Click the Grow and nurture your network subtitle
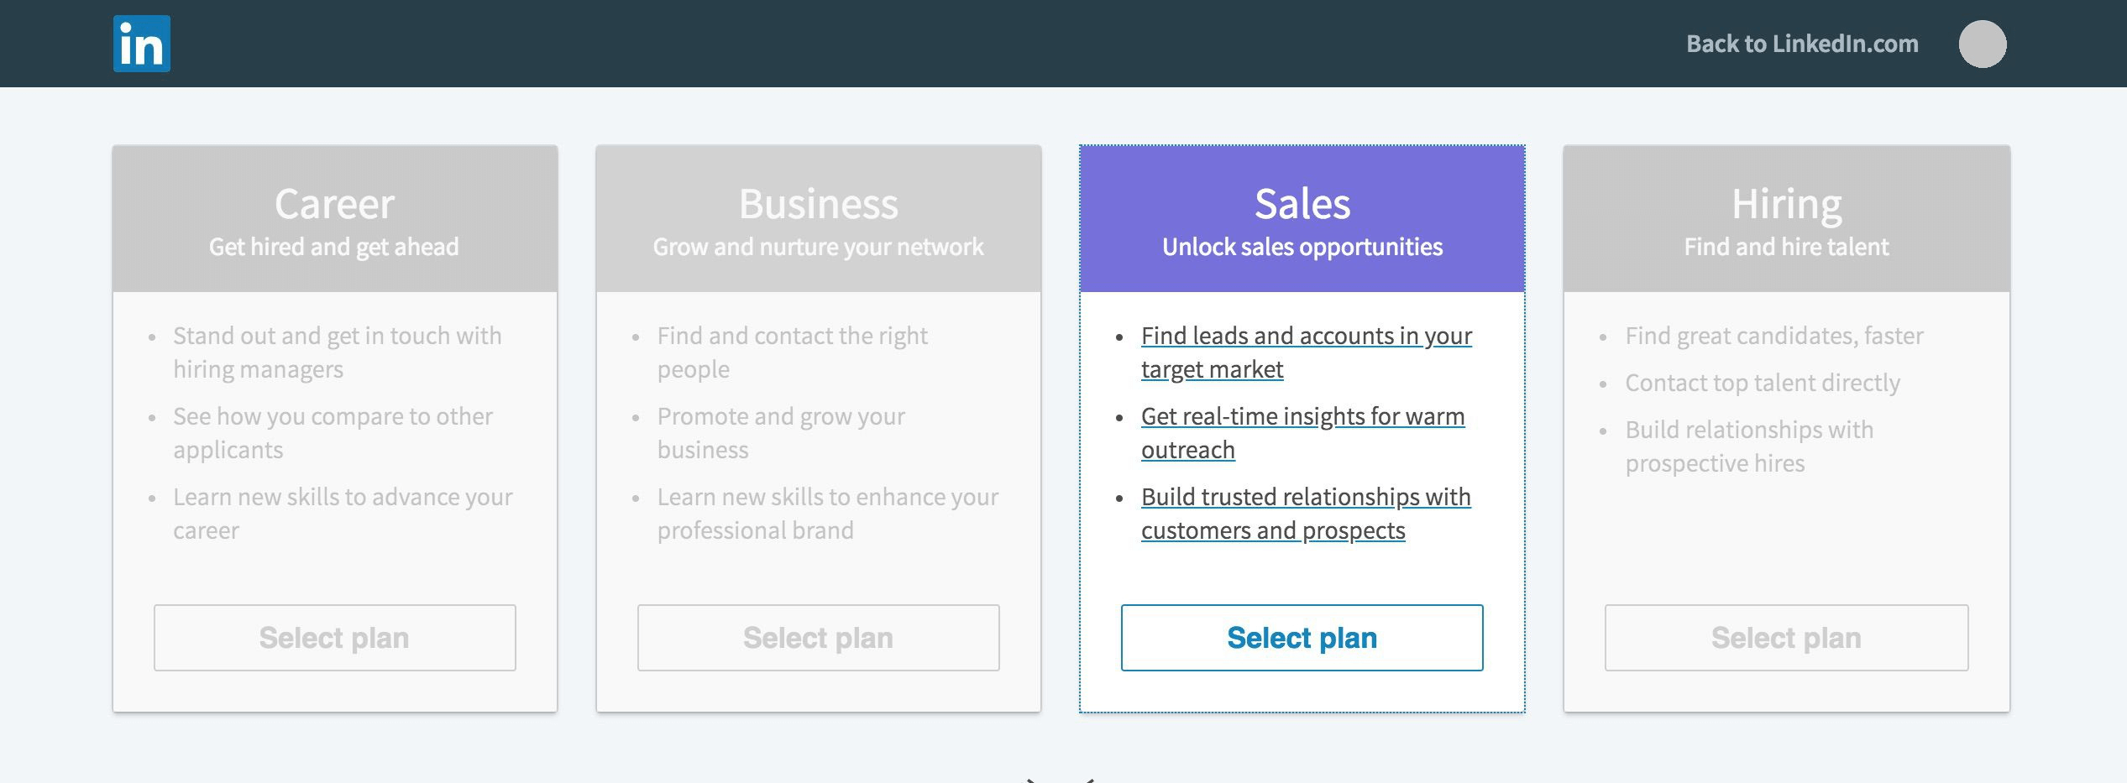This screenshot has width=2127, height=783. [818, 247]
